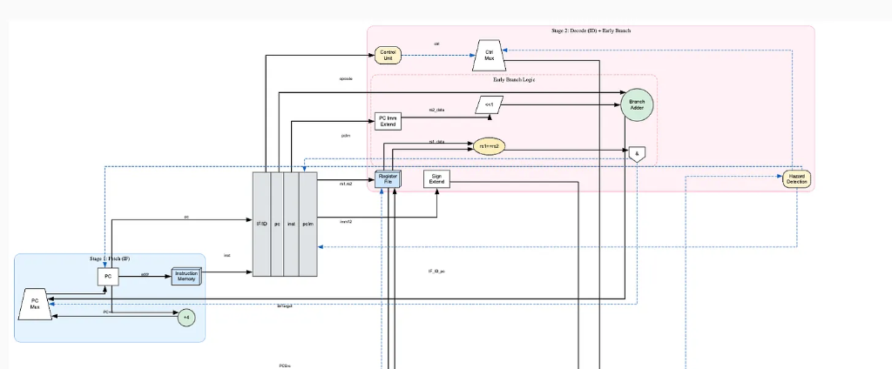Click the Early Branch Logic group label
Image resolution: width=892 pixels, height=369 pixels.
[514, 79]
